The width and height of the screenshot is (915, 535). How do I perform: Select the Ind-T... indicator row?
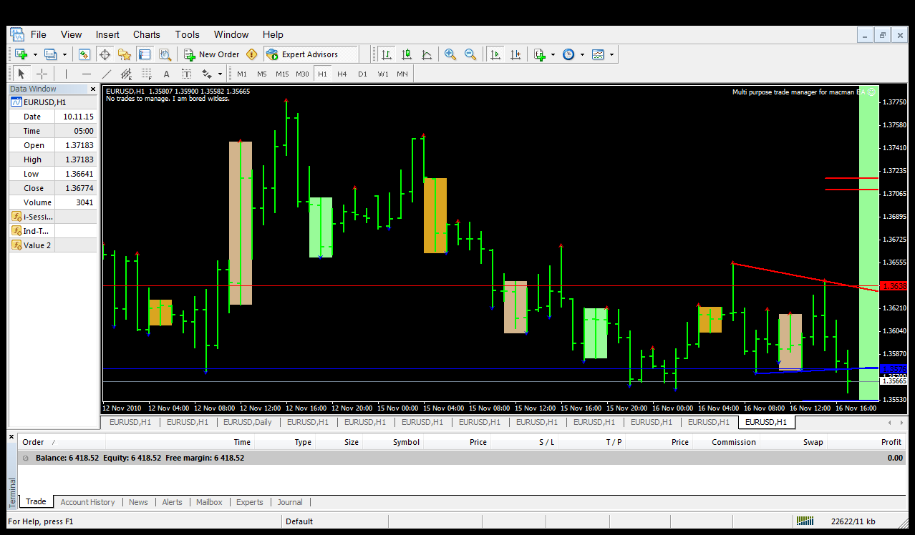point(53,231)
